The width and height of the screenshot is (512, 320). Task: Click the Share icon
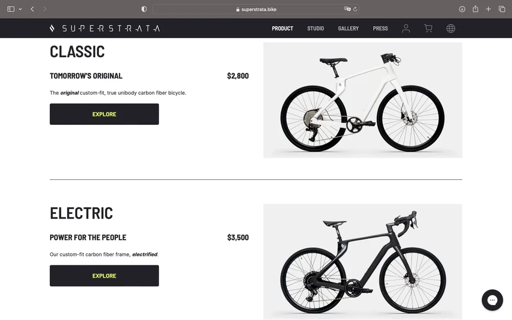[475, 9]
